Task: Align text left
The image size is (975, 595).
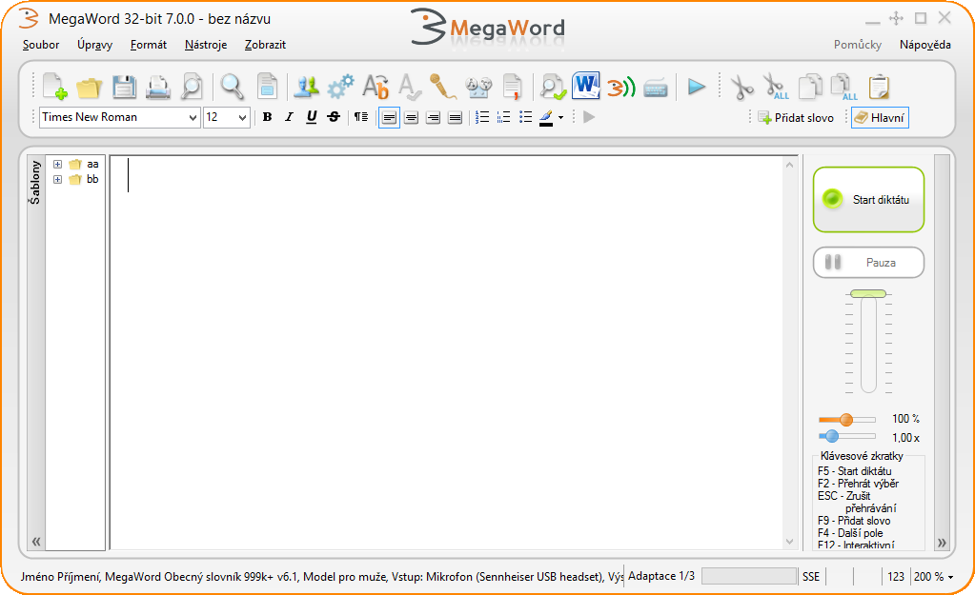Action: pyautogui.click(x=389, y=117)
